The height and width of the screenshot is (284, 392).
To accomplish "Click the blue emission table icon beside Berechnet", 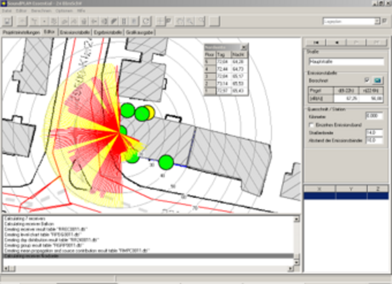I will pyautogui.click(x=378, y=81).
